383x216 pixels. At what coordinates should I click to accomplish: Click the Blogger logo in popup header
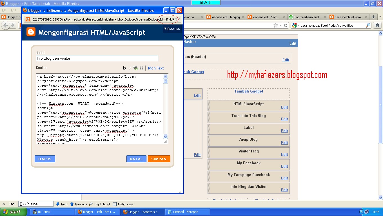tap(31, 32)
